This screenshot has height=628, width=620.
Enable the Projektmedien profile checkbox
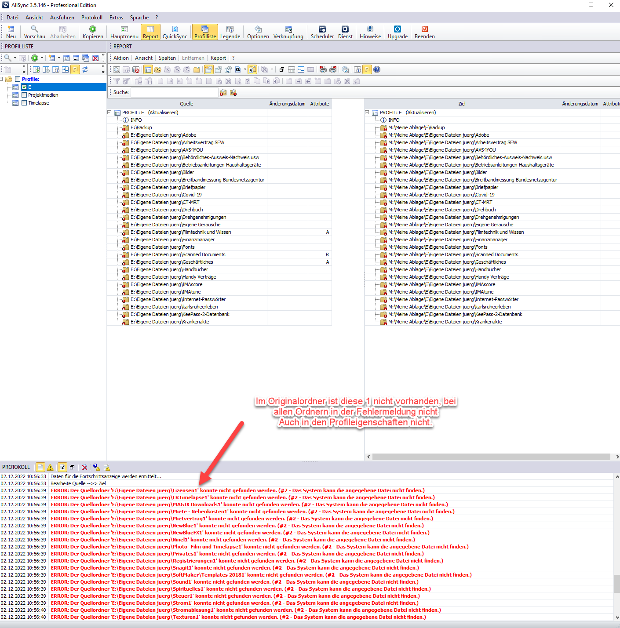pos(24,95)
